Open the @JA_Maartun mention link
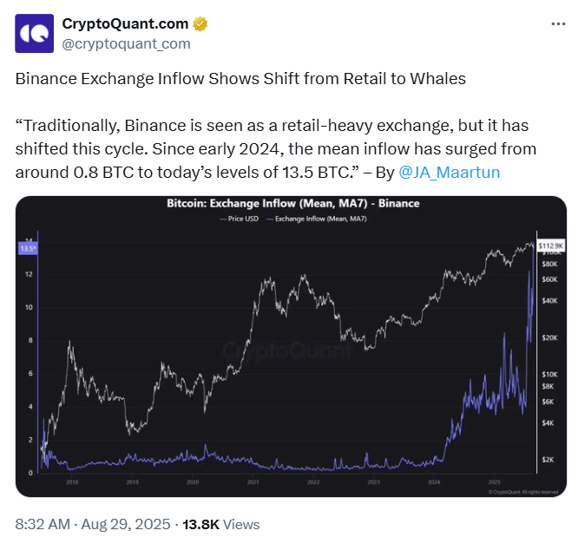Viewport: 578px width, 537px height. (x=450, y=172)
